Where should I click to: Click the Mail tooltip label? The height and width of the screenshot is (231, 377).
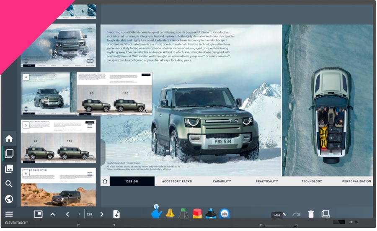click(x=277, y=215)
